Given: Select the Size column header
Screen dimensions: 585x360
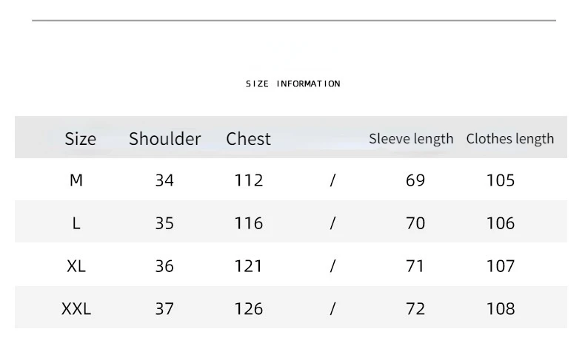Looking at the screenshot, I should click(x=80, y=139).
